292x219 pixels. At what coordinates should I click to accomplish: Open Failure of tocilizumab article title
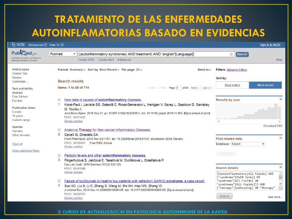point(135,181)
